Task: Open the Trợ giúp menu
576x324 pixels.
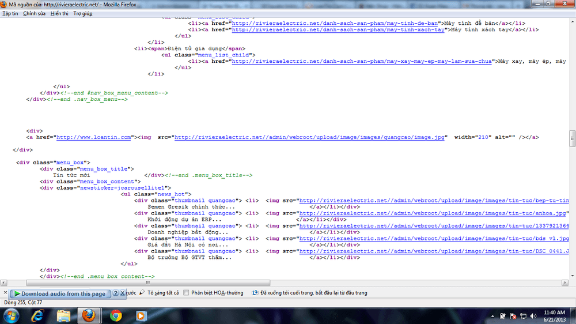Action: click(82, 14)
